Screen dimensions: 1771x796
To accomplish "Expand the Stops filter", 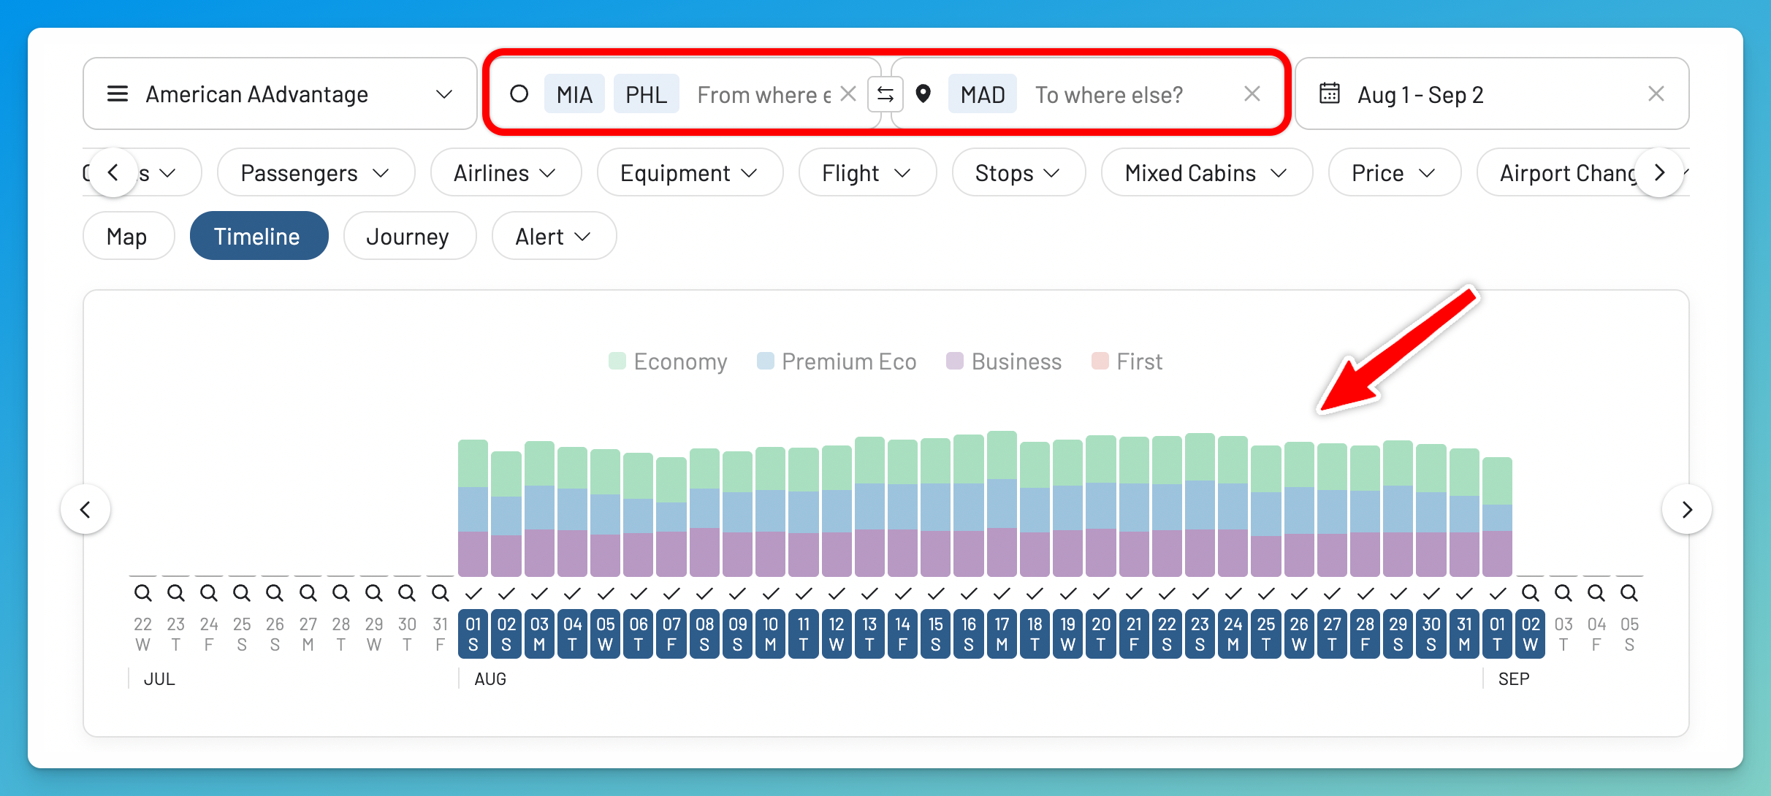I will [1018, 172].
